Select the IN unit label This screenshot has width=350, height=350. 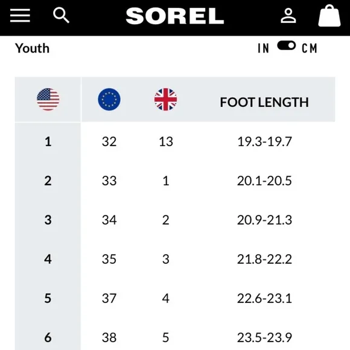(263, 48)
